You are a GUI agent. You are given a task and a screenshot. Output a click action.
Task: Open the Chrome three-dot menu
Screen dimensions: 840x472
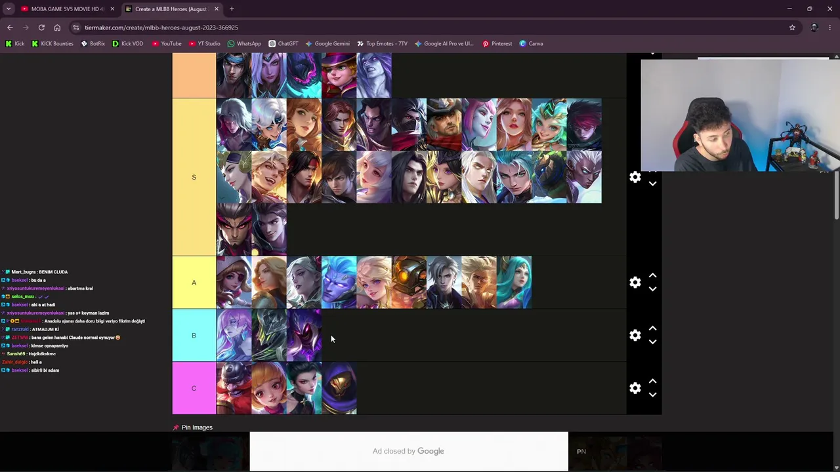[830, 28]
